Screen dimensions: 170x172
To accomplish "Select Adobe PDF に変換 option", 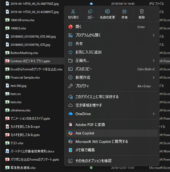I will pyautogui.click(x=90, y=125).
